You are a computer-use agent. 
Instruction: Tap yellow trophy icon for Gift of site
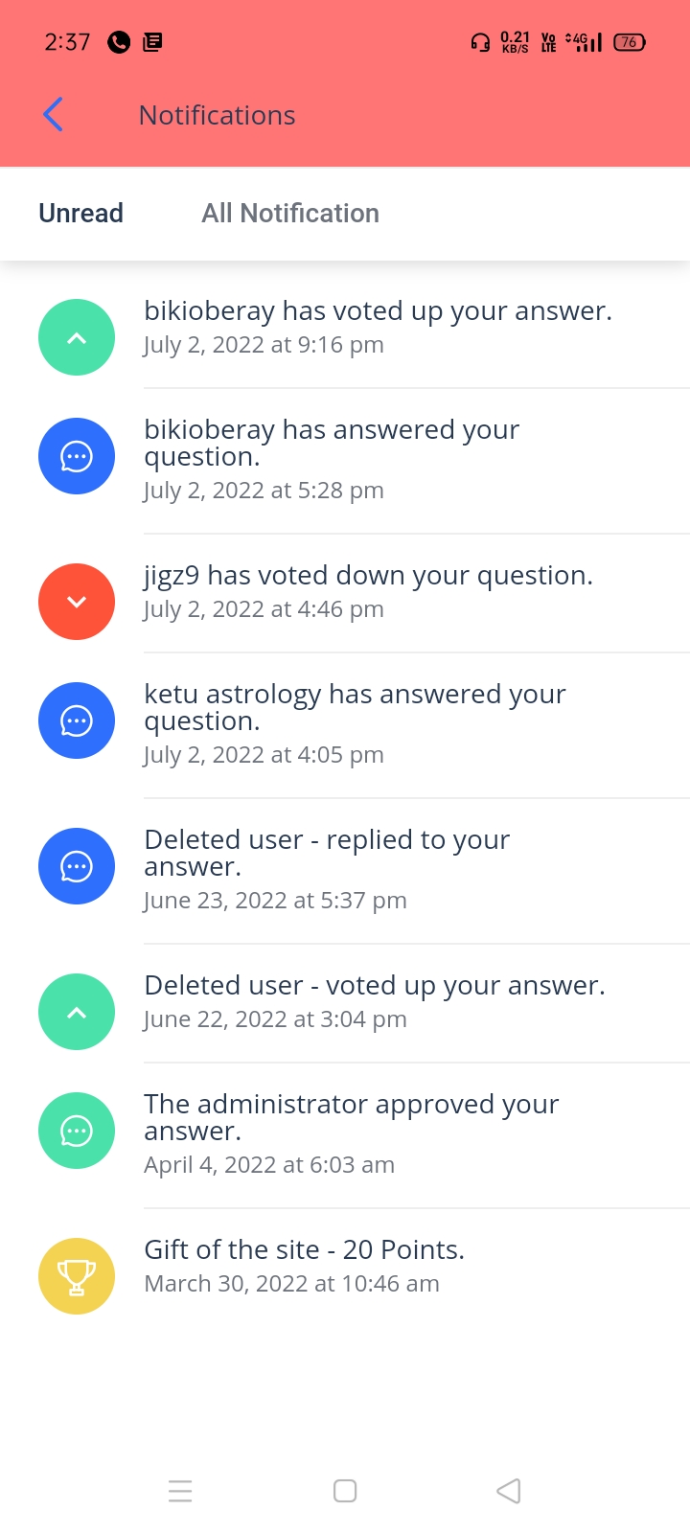77,1276
